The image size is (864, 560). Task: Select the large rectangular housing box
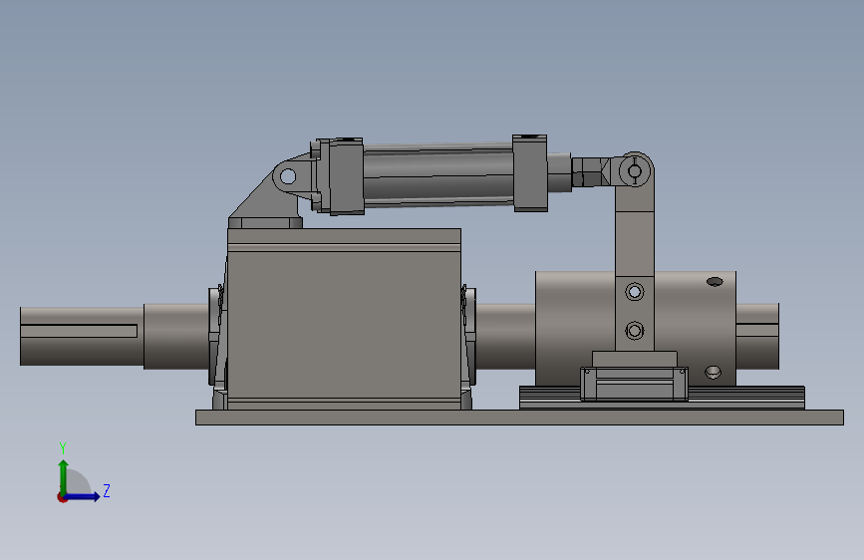click(x=345, y=319)
